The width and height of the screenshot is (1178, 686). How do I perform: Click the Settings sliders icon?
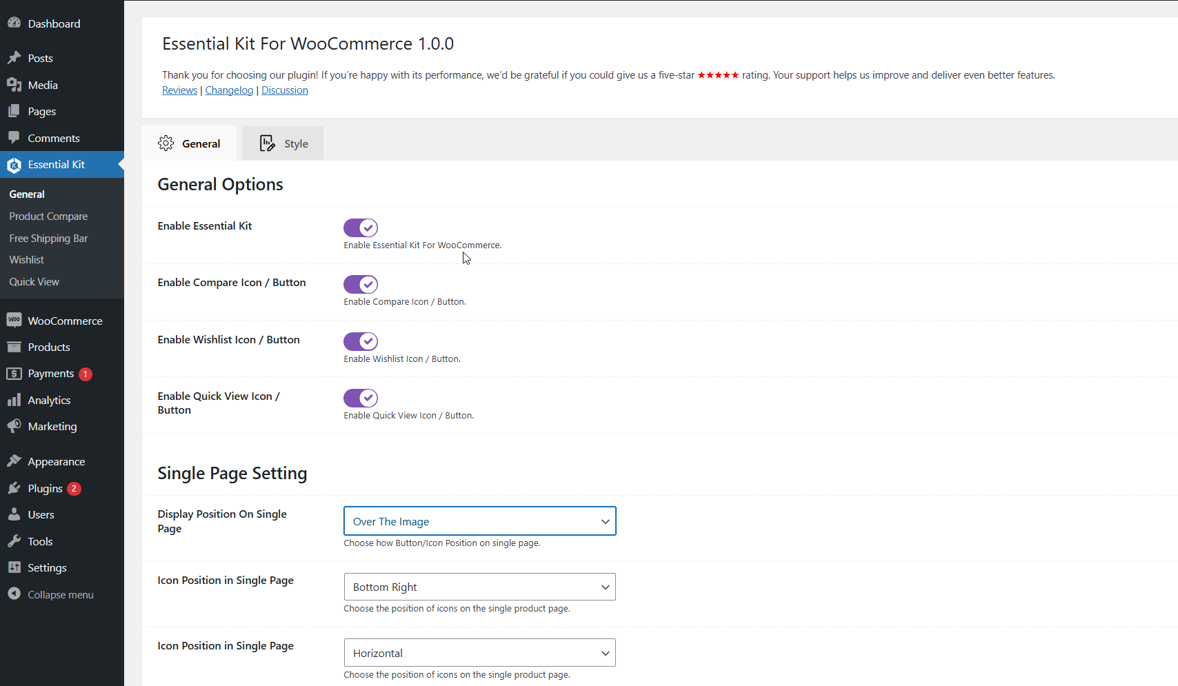tap(14, 567)
